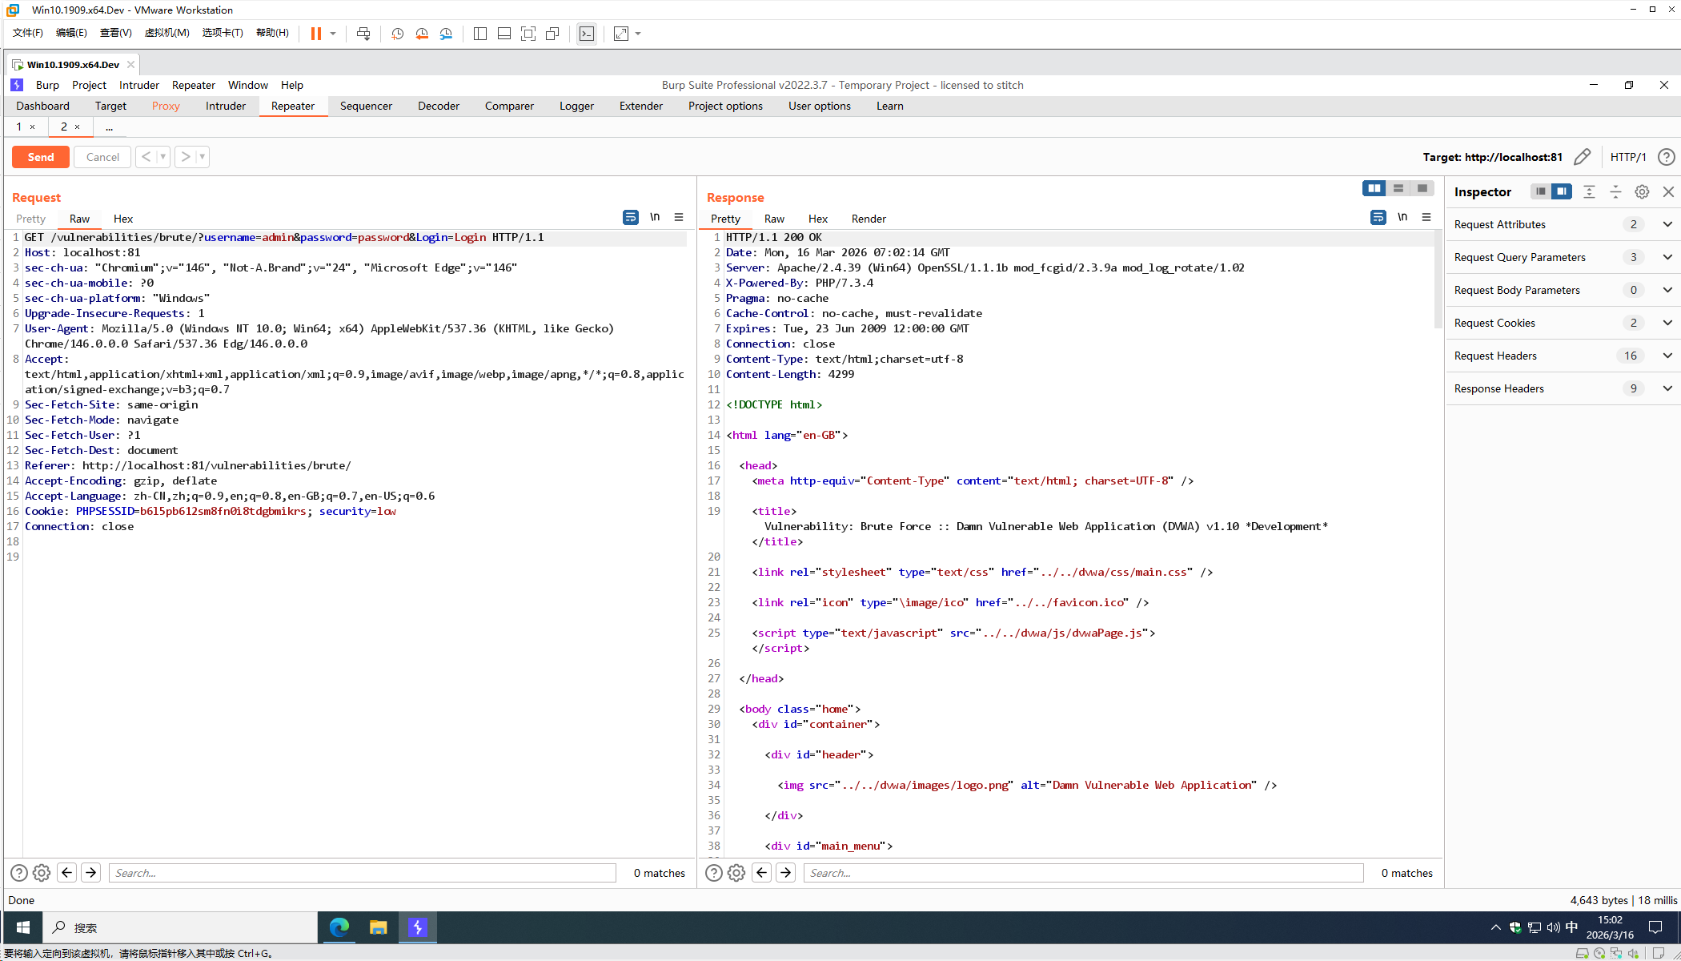This screenshot has height=961, width=1681.
Task: Click VMware take snapshot icon
Action: tap(397, 34)
